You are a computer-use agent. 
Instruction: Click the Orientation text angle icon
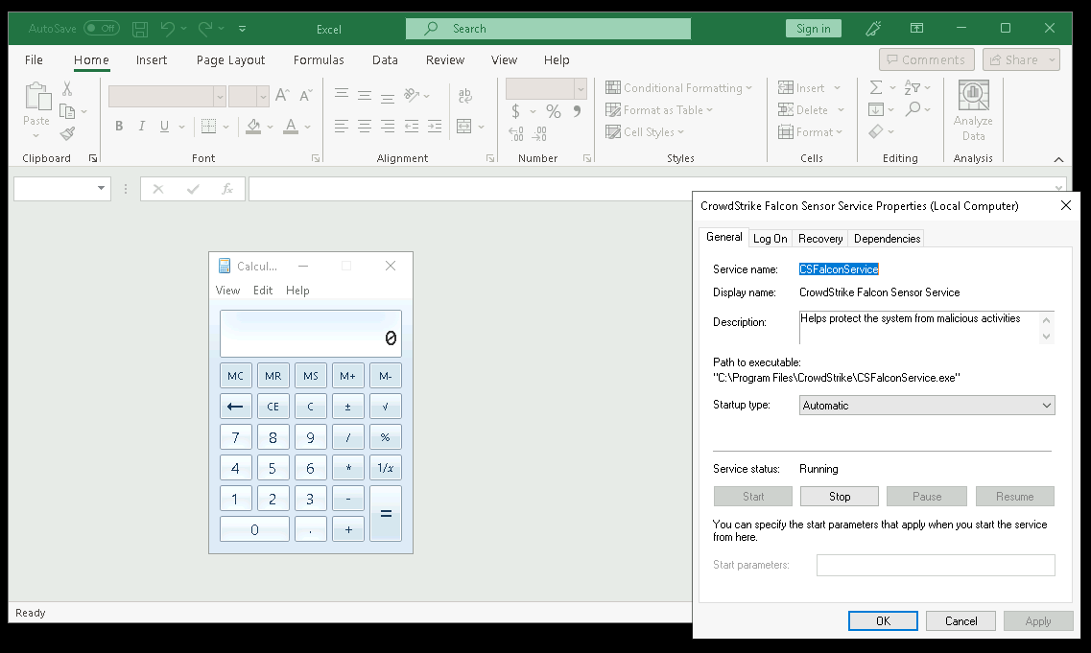(x=412, y=95)
